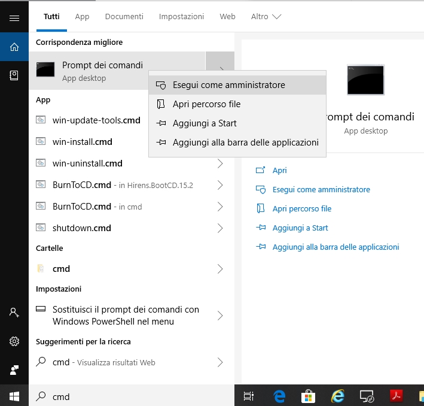424x406 pixels.
Task: Select the Prompt dei comandi best match
Action: tap(117, 71)
